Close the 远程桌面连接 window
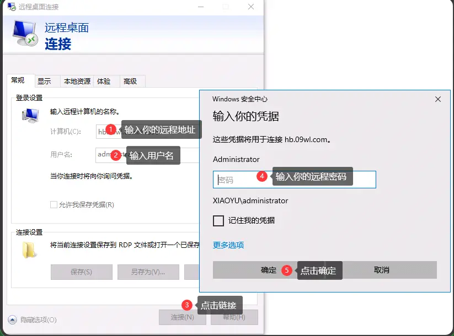Viewport: 454px width, 336px height. [x=251, y=7]
